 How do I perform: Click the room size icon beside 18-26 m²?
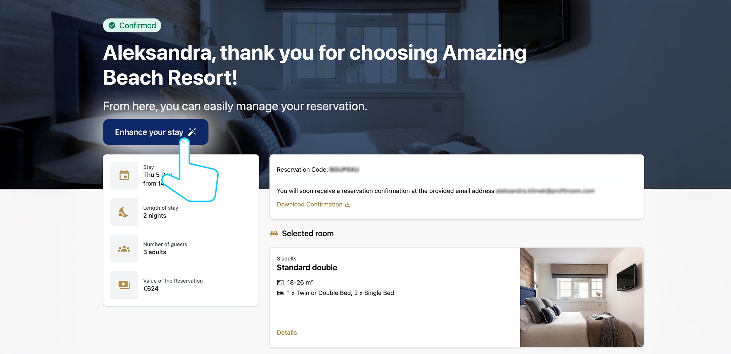(280, 282)
